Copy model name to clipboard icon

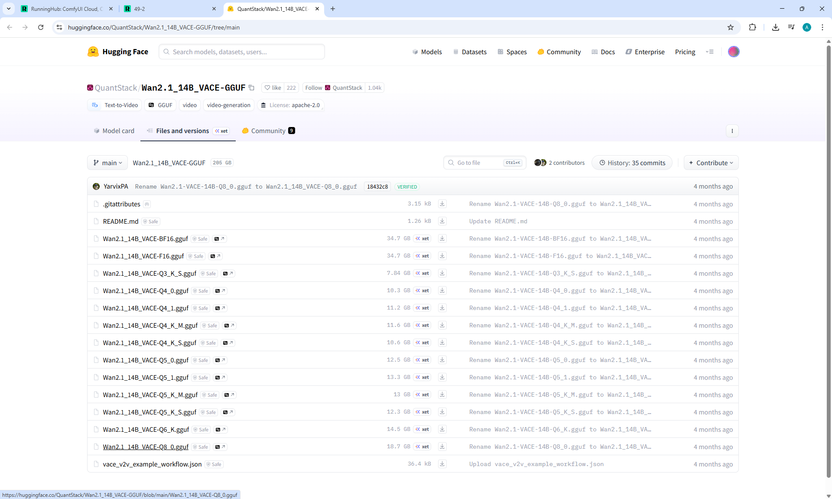point(251,88)
